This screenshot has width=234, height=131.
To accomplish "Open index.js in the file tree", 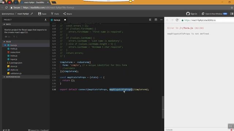I will tap(14, 56).
